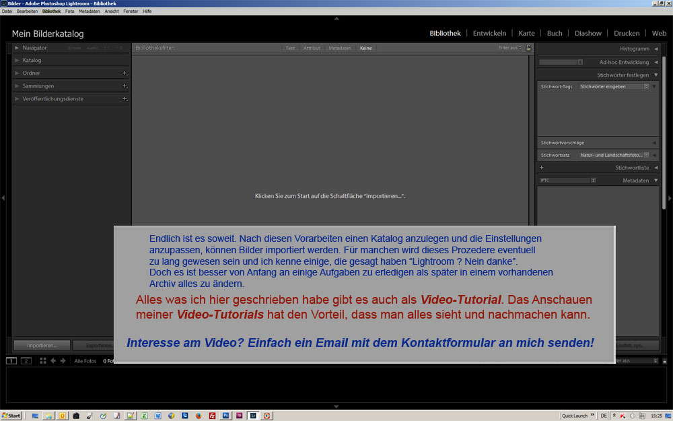Add keyword with Stichwortliste plus icon
This screenshot has height=421, width=673.
click(542, 168)
